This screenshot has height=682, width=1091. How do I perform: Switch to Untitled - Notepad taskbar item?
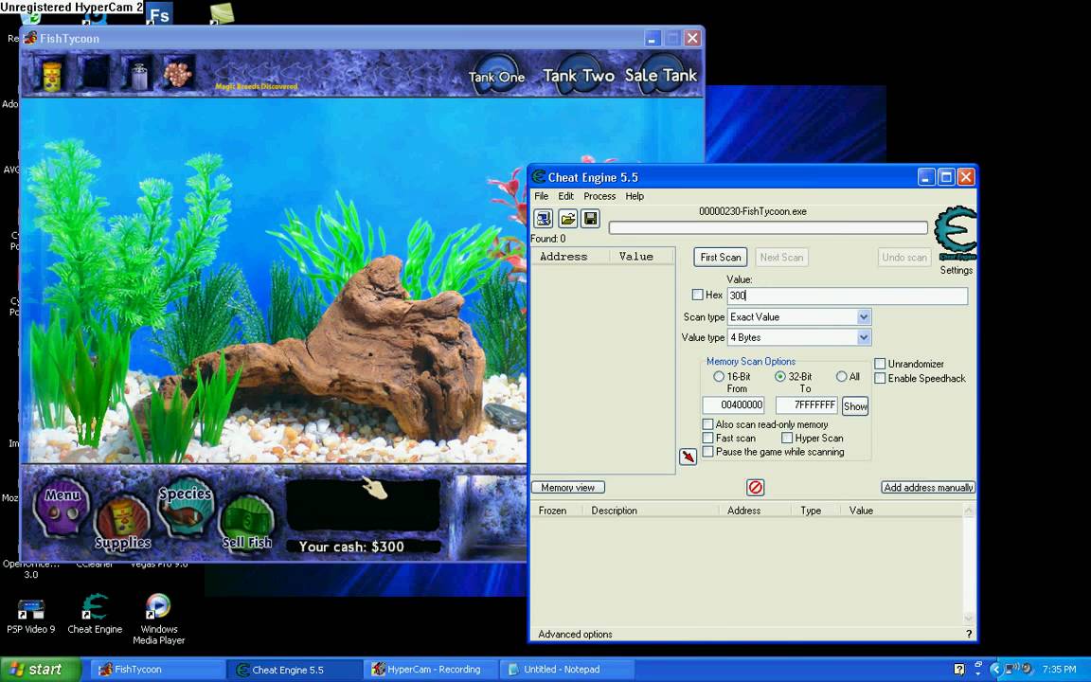tap(567, 670)
